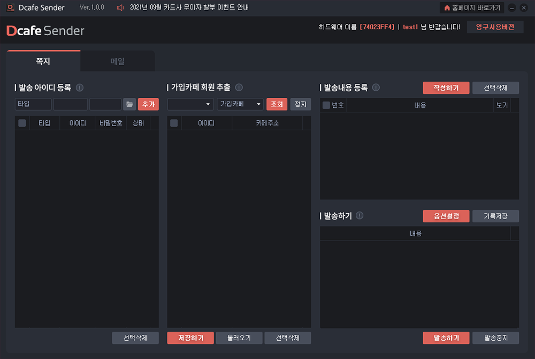
Task: Click the 조회 button
Action: (x=277, y=104)
